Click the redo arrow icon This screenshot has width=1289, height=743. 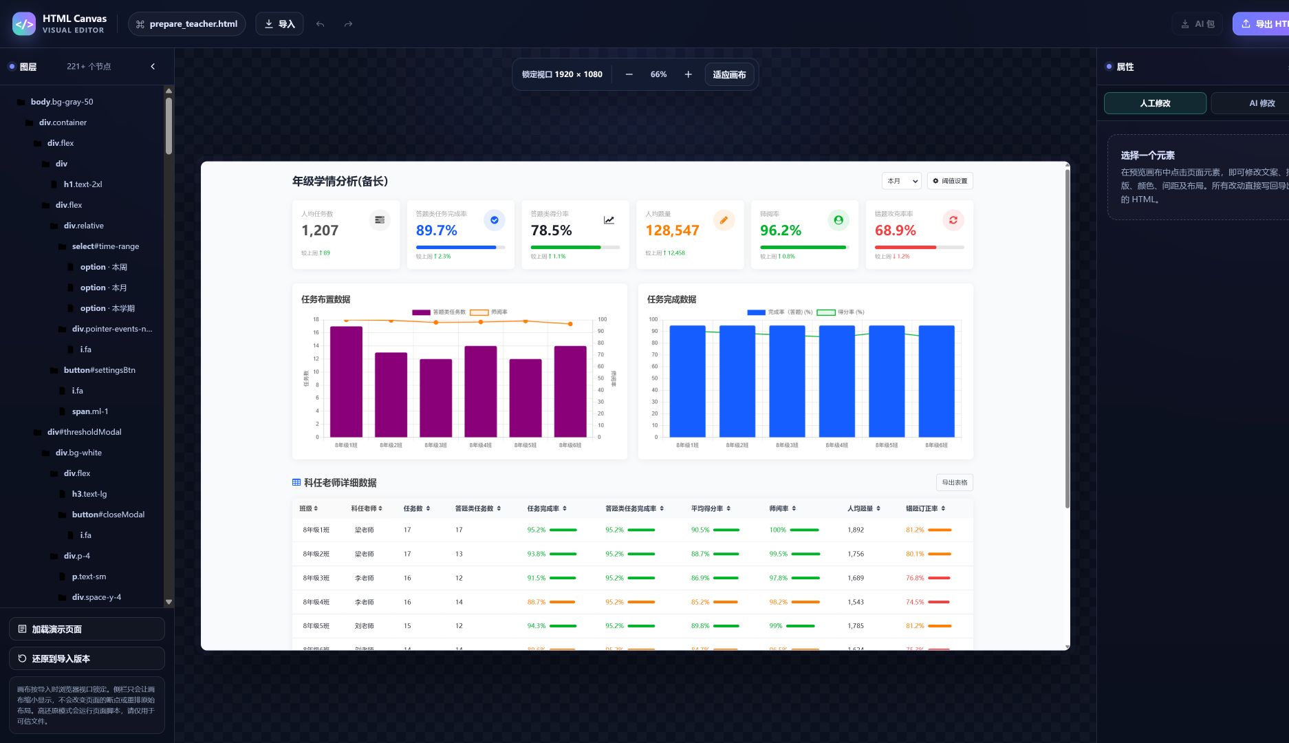point(348,24)
